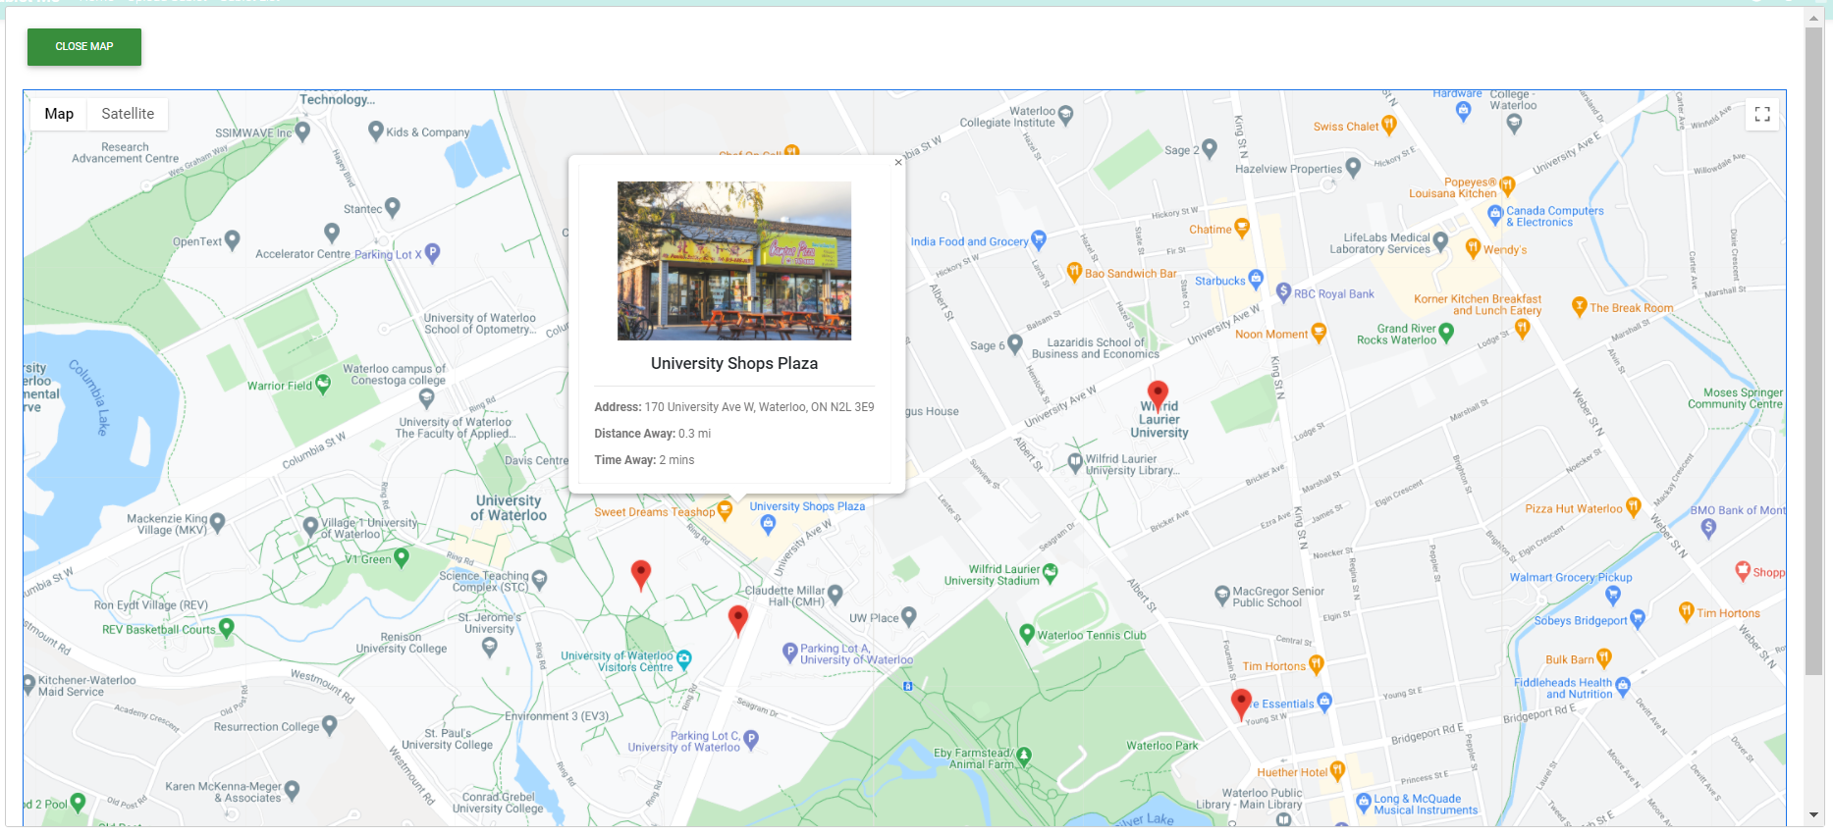Select the Resurrection College pin
This screenshot has height=836, width=1833.
(330, 725)
